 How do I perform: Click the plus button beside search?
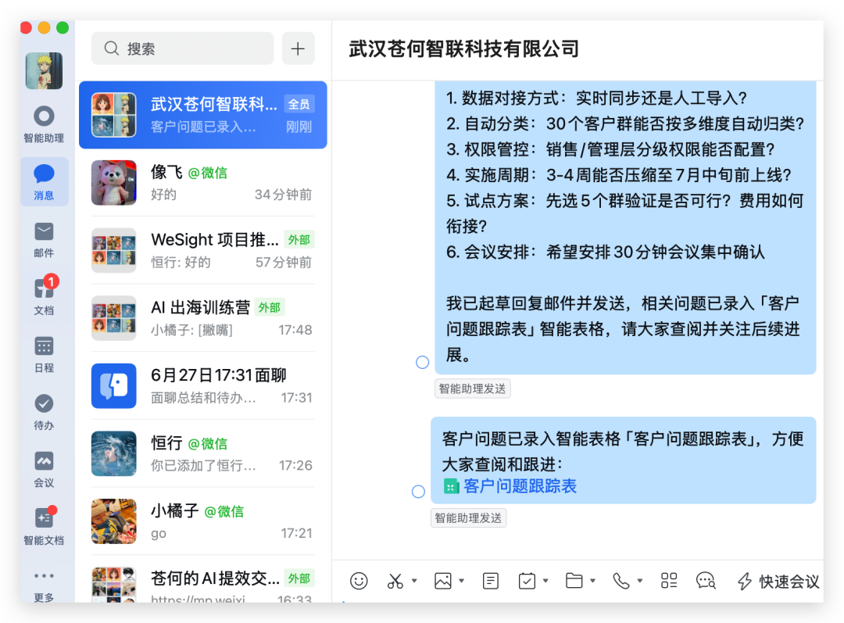(x=298, y=48)
